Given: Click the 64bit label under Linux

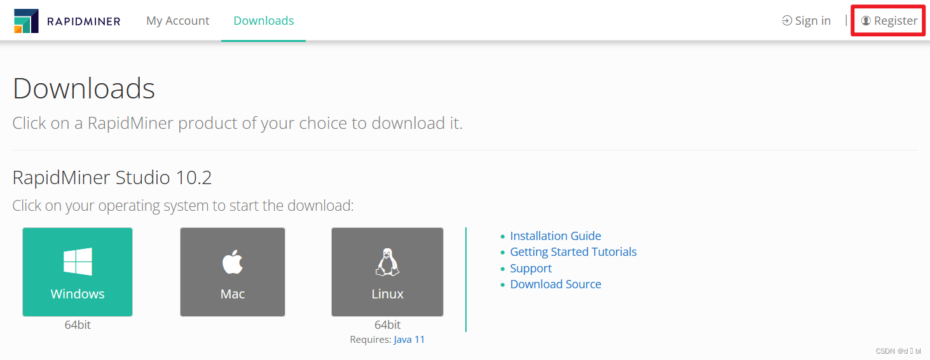Looking at the screenshot, I should [x=387, y=325].
